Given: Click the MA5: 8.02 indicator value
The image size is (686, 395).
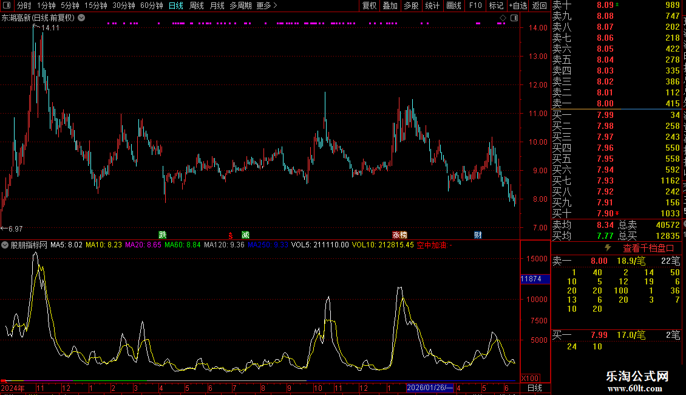Looking at the screenshot, I should pyautogui.click(x=67, y=245).
